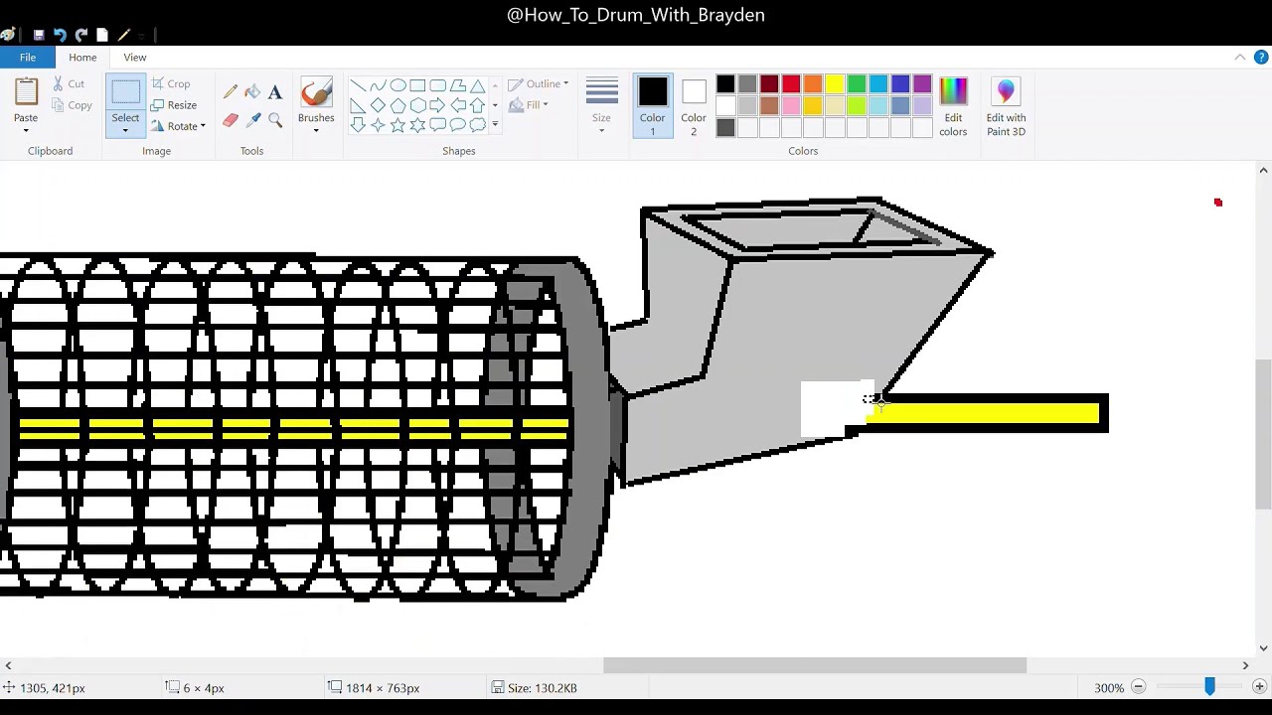Click the vertical scrollbar thumb

pyautogui.click(x=1264, y=434)
